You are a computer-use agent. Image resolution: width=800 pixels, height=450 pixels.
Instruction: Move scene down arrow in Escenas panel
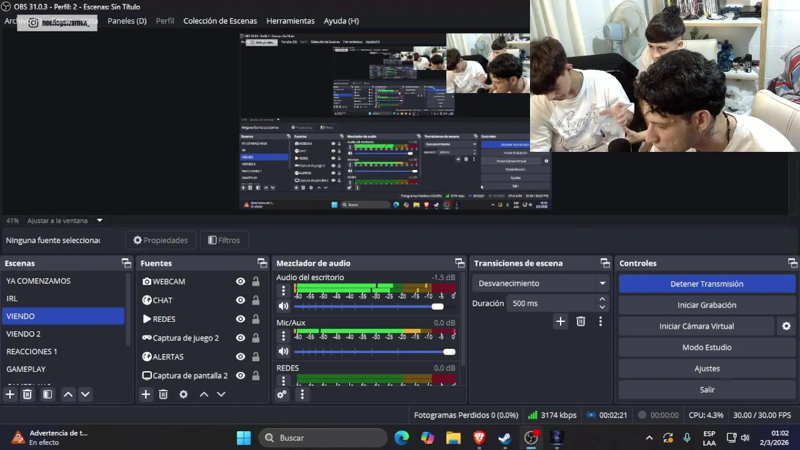pos(86,394)
